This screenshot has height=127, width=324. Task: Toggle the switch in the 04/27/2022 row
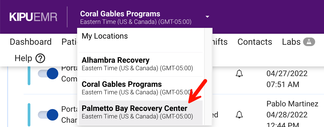tap(48, 73)
